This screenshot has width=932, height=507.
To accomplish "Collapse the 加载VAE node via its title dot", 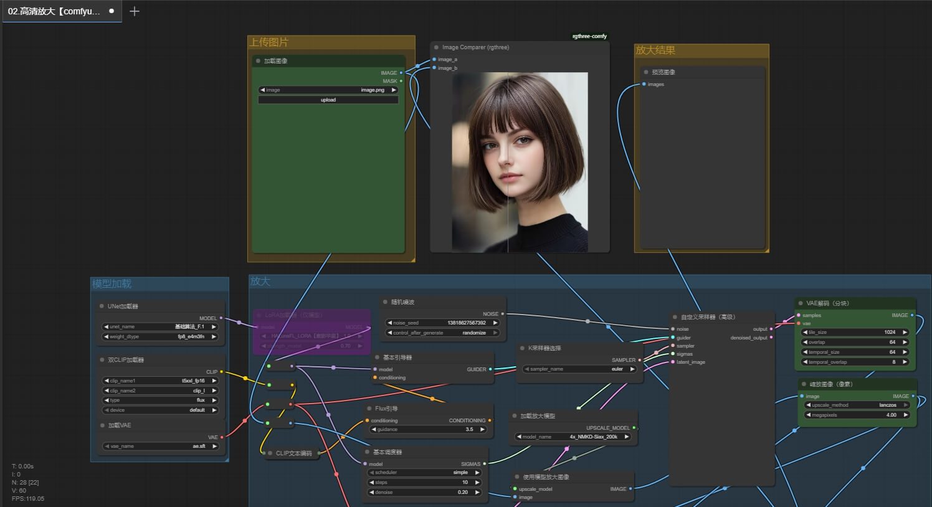I will click(x=102, y=425).
